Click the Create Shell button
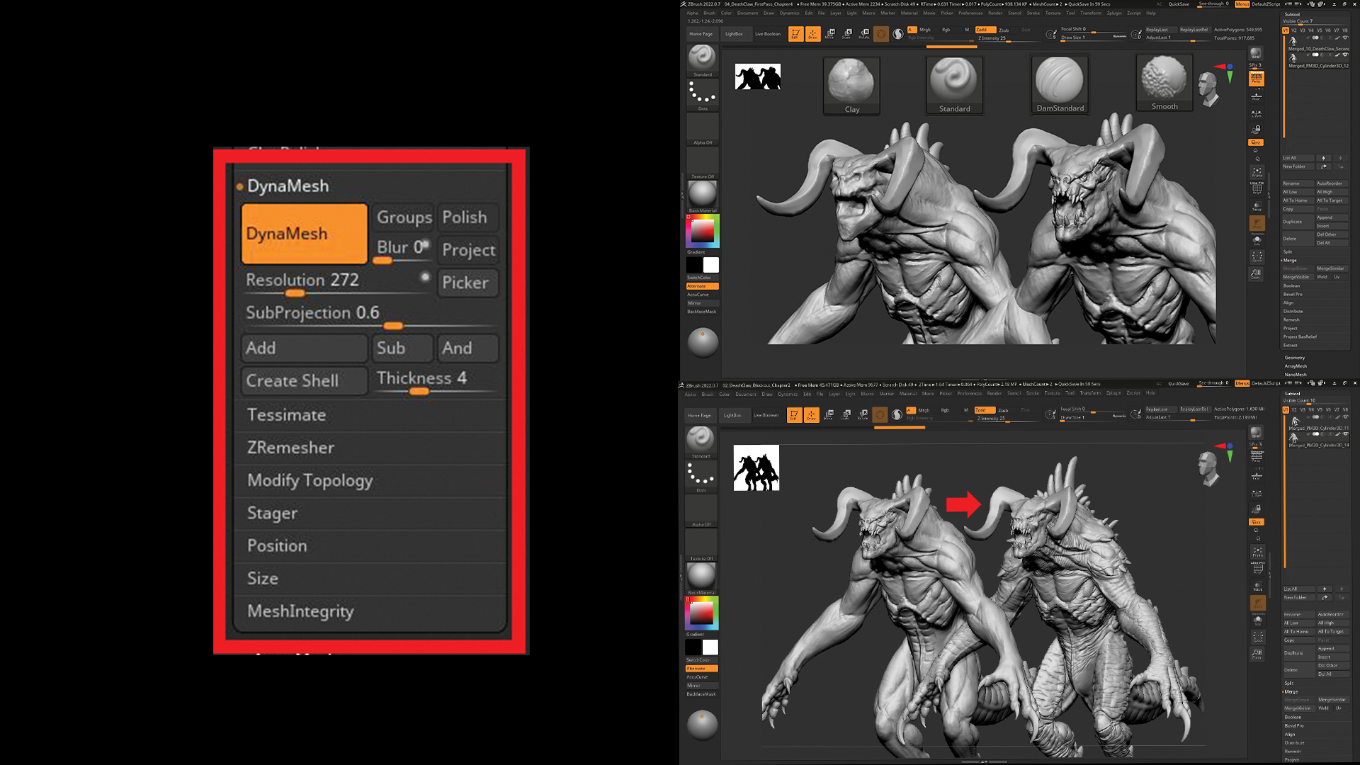 pos(293,380)
